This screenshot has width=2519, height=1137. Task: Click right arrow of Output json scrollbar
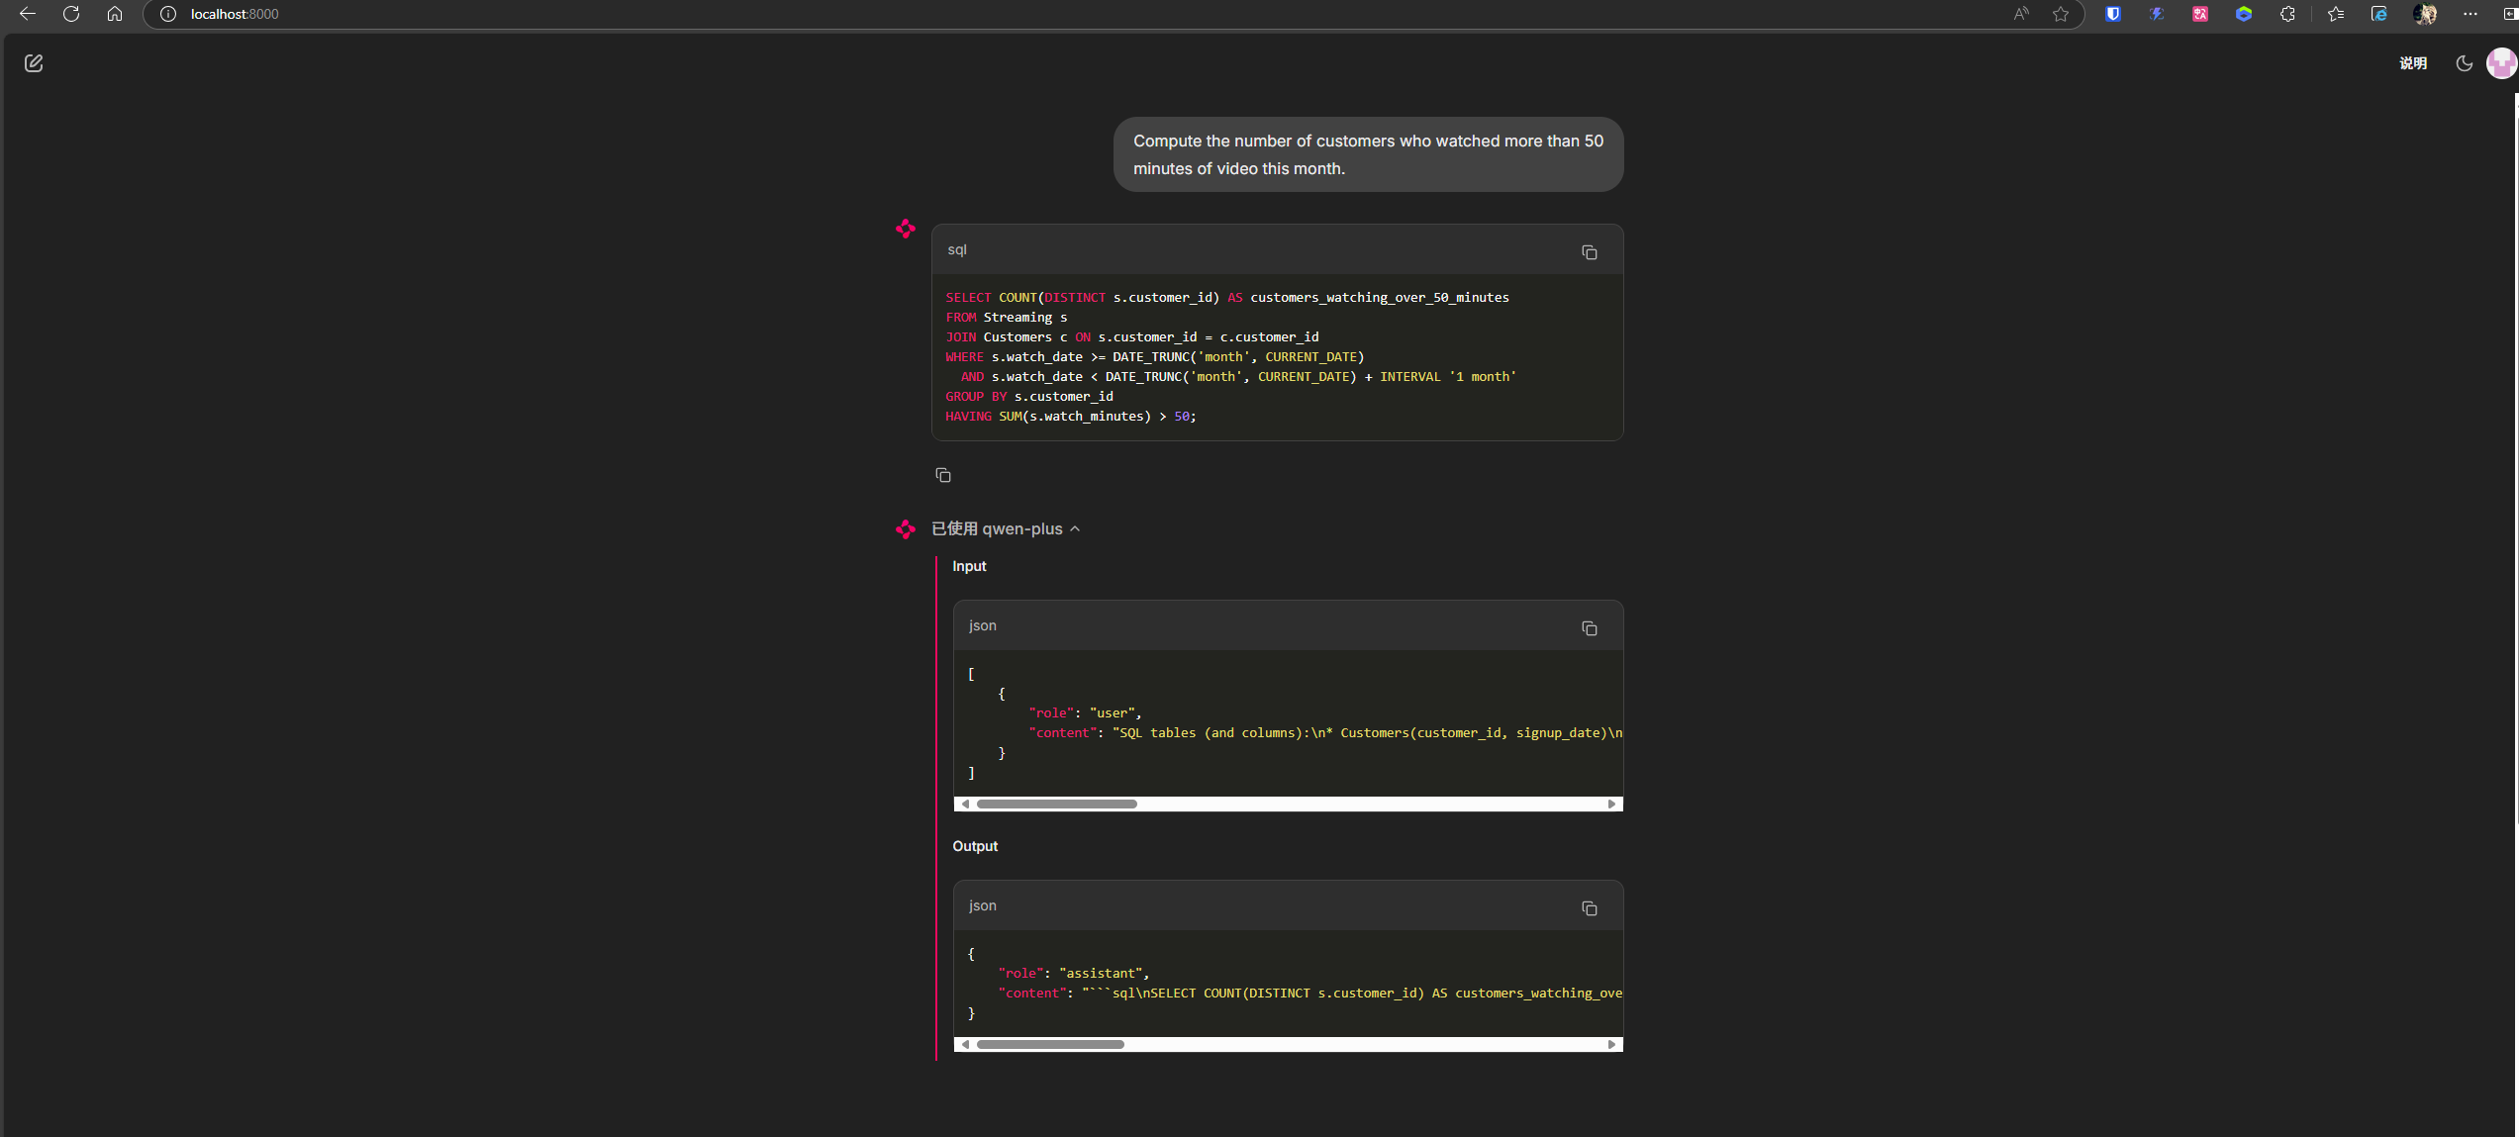[1611, 1044]
